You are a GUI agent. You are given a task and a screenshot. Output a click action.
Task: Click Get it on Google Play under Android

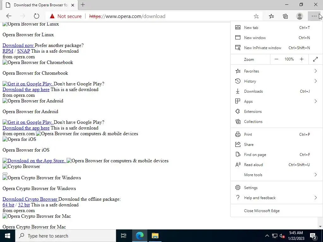point(28,122)
